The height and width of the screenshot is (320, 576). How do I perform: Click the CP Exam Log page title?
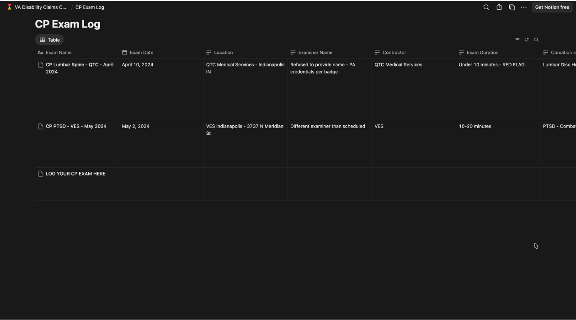pyautogui.click(x=68, y=24)
